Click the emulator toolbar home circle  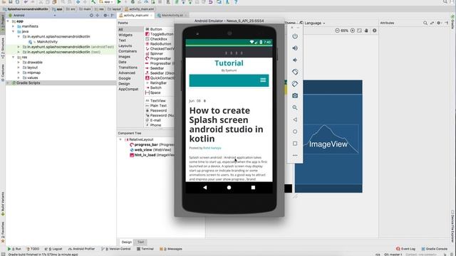(x=295, y=132)
